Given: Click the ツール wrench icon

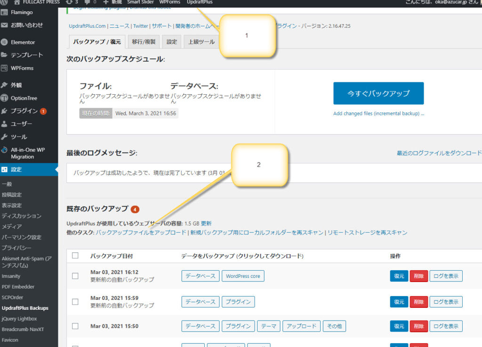Looking at the screenshot, I should pyautogui.click(x=4, y=137).
